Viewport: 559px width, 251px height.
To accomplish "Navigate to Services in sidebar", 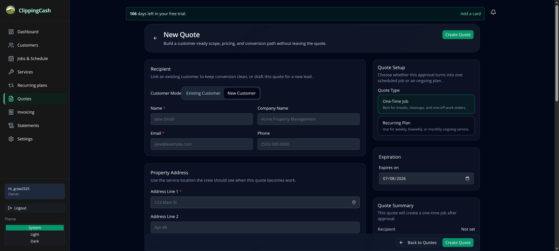I will 35,72.
